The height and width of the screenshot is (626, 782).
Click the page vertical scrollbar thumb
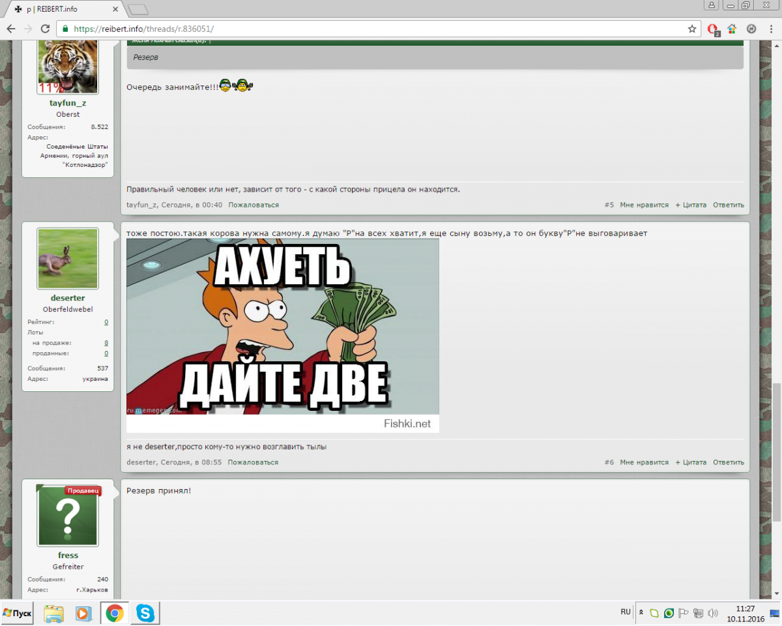[x=777, y=452]
